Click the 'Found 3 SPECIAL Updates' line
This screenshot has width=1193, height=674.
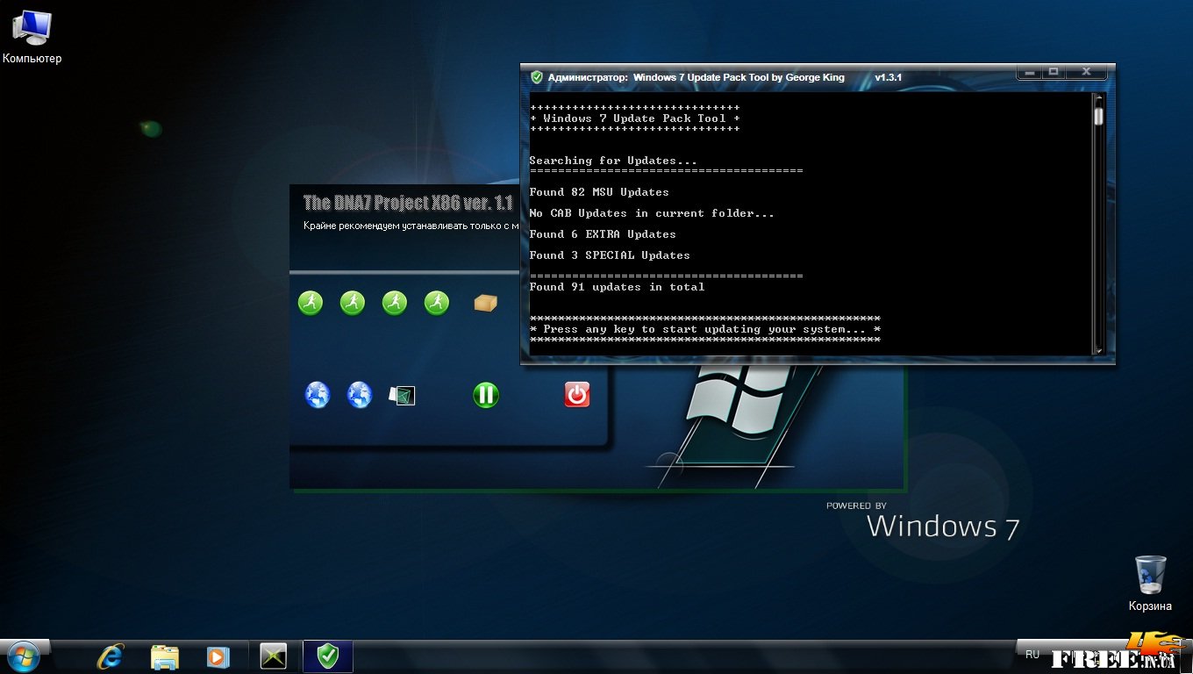pyautogui.click(x=610, y=255)
